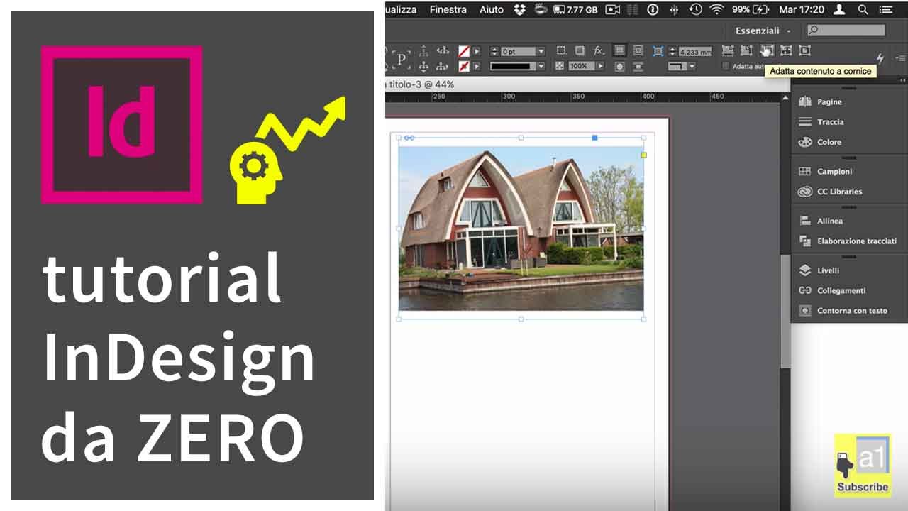Click the yellow live corners square
The image size is (908, 511).
click(x=644, y=155)
